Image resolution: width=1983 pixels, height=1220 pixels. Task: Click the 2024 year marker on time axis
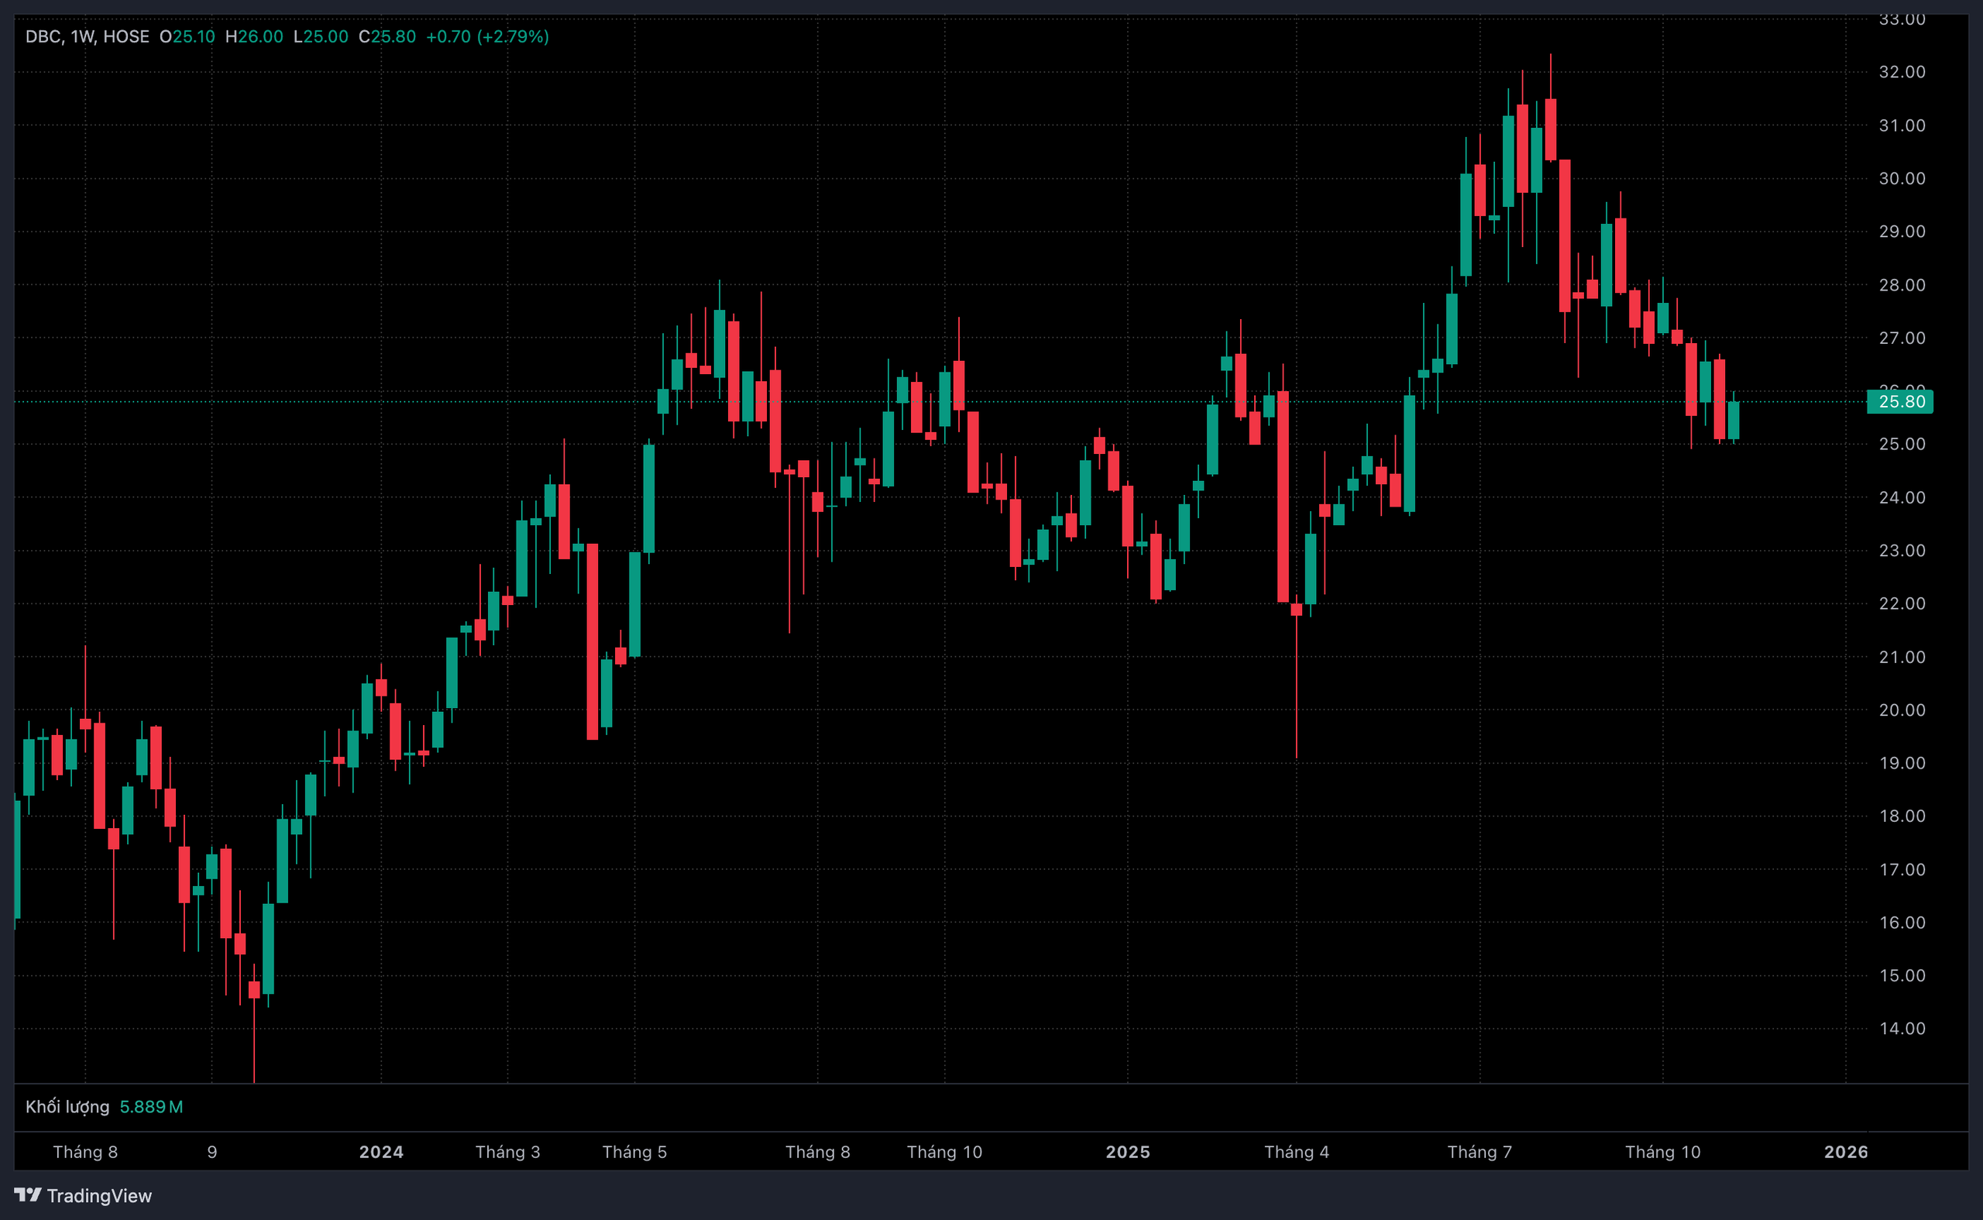pyautogui.click(x=381, y=1151)
